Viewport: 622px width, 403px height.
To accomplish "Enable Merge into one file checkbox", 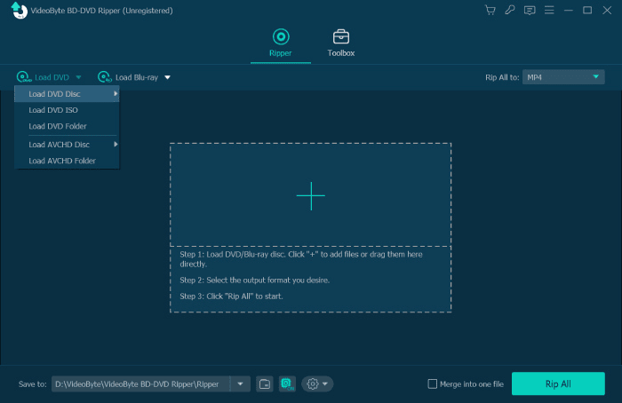I will (433, 384).
